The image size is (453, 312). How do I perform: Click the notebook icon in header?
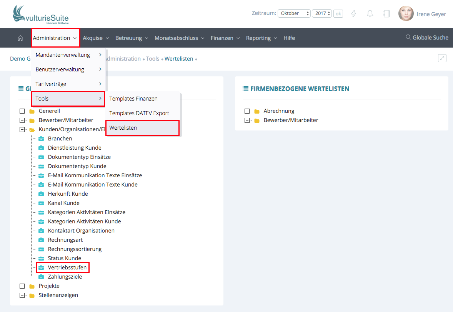386,14
